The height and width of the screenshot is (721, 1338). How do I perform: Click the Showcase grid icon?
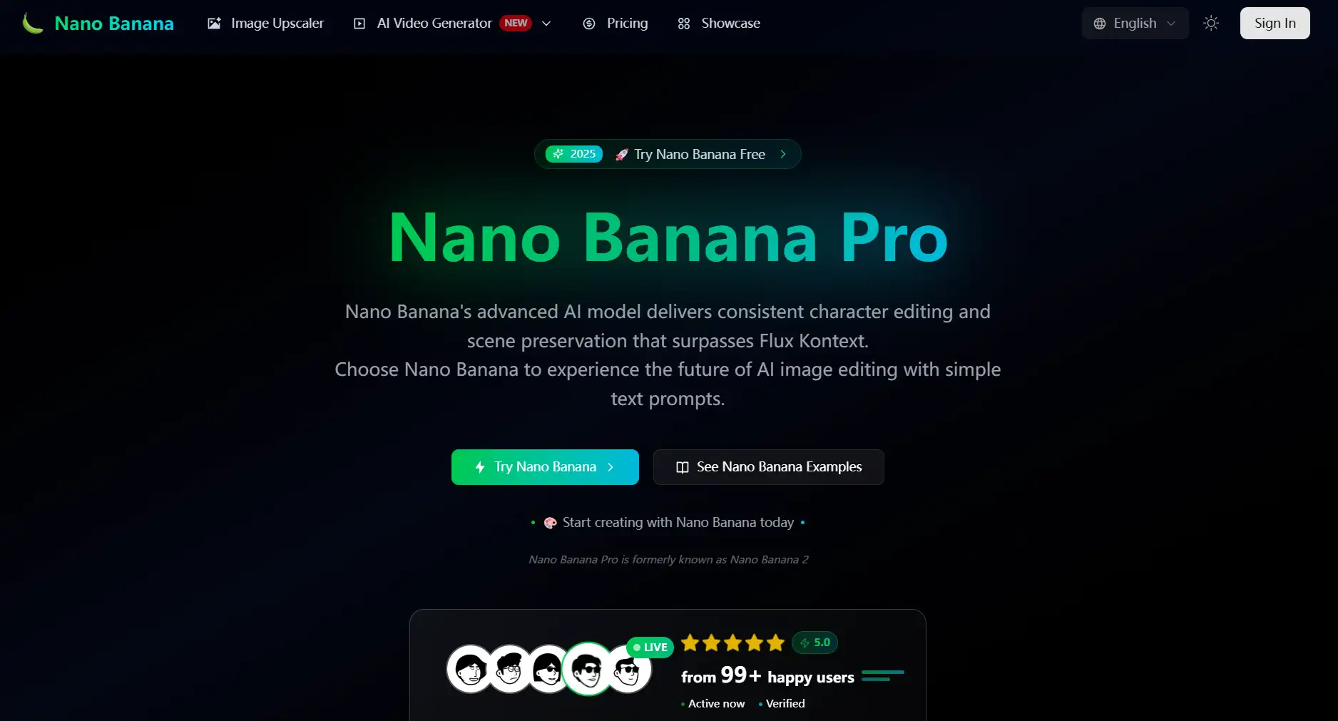pos(684,24)
